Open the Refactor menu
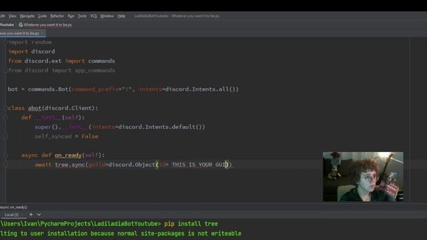Image resolution: width=427 pixels, height=240 pixels. tap(57, 16)
